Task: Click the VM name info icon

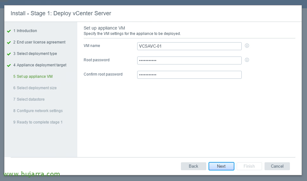Action: [247, 45]
